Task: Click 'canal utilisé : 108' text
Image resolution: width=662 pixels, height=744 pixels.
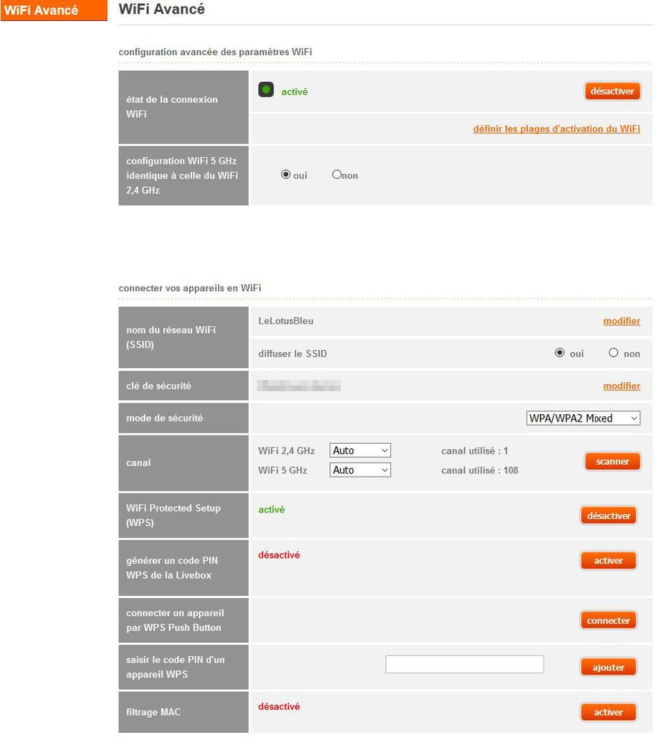Action: (x=480, y=470)
